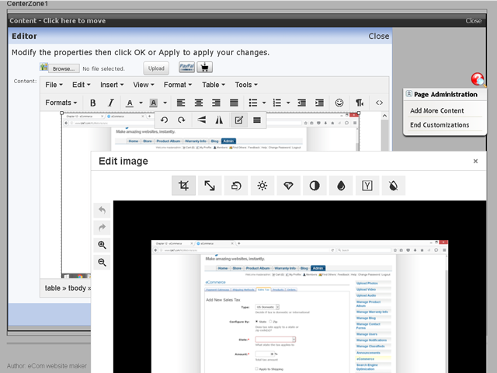Open the Contrast half-circle tool
497x373 pixels.
(315, 186)
